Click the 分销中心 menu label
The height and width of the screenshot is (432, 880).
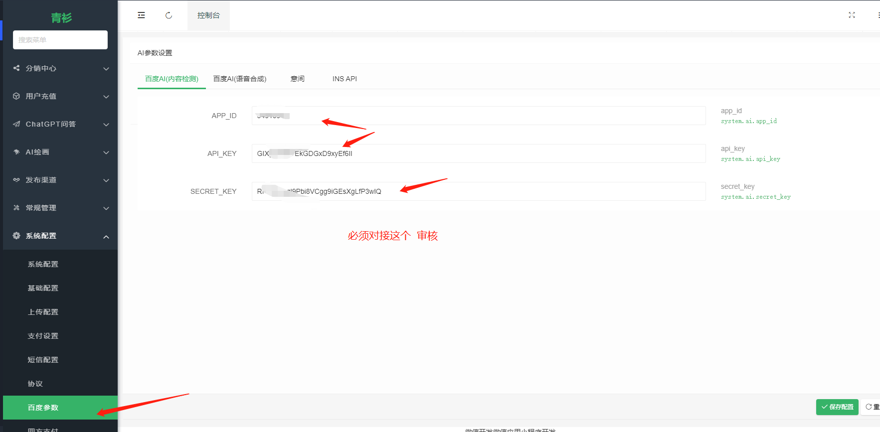(41, 68)
